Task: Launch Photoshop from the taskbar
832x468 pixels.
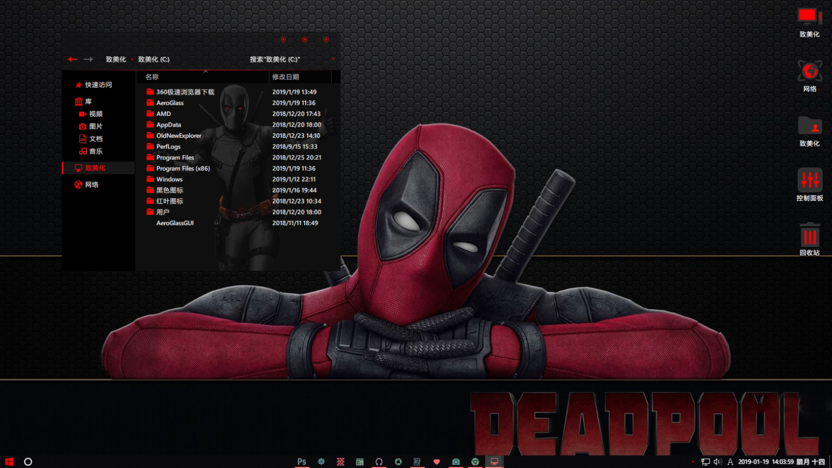Action: pos(302,462)
